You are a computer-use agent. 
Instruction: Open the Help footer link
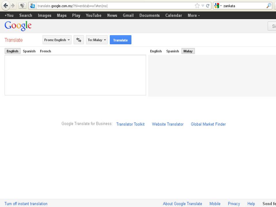tap(251, 204)
